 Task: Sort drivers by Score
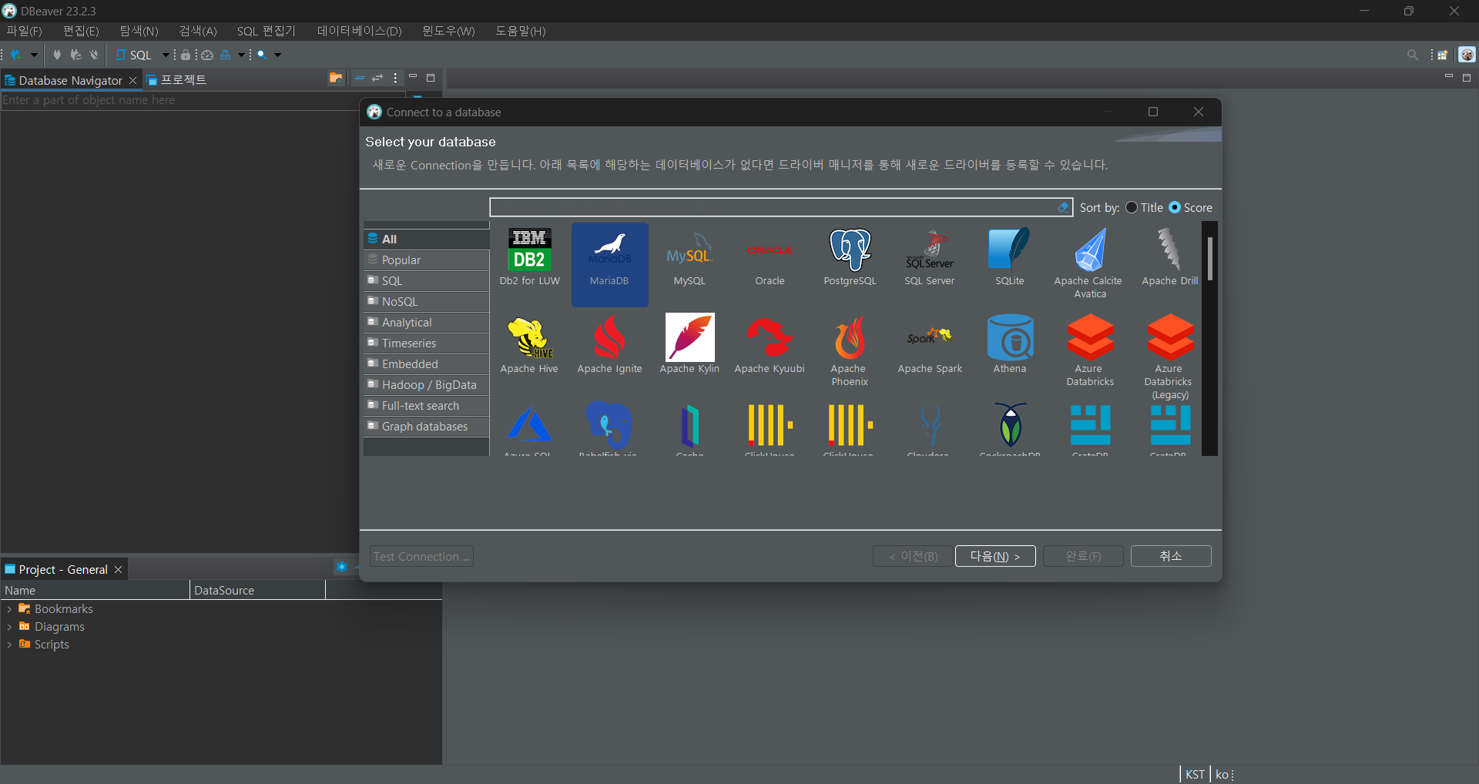pyautogui.click(x=1191, y=207)
